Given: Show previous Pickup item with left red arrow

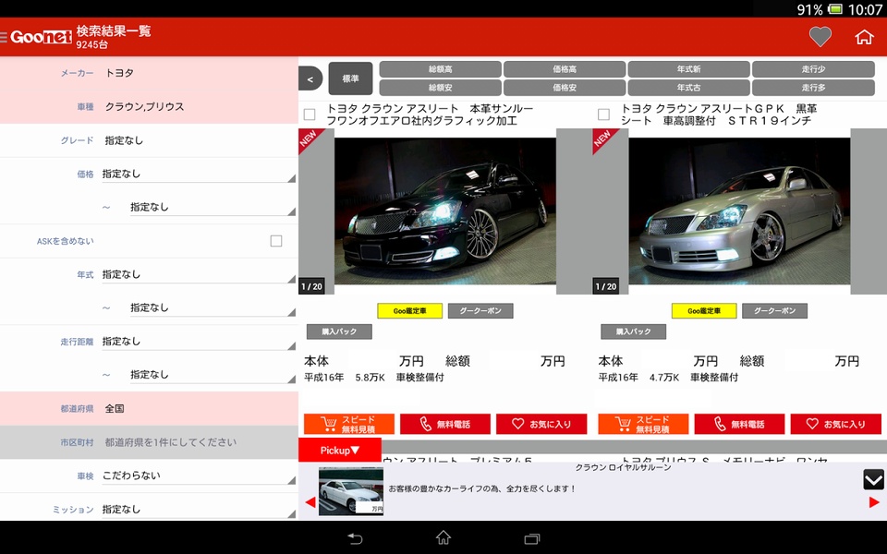Looking at the screenshot, I should (x=310, y=501).
